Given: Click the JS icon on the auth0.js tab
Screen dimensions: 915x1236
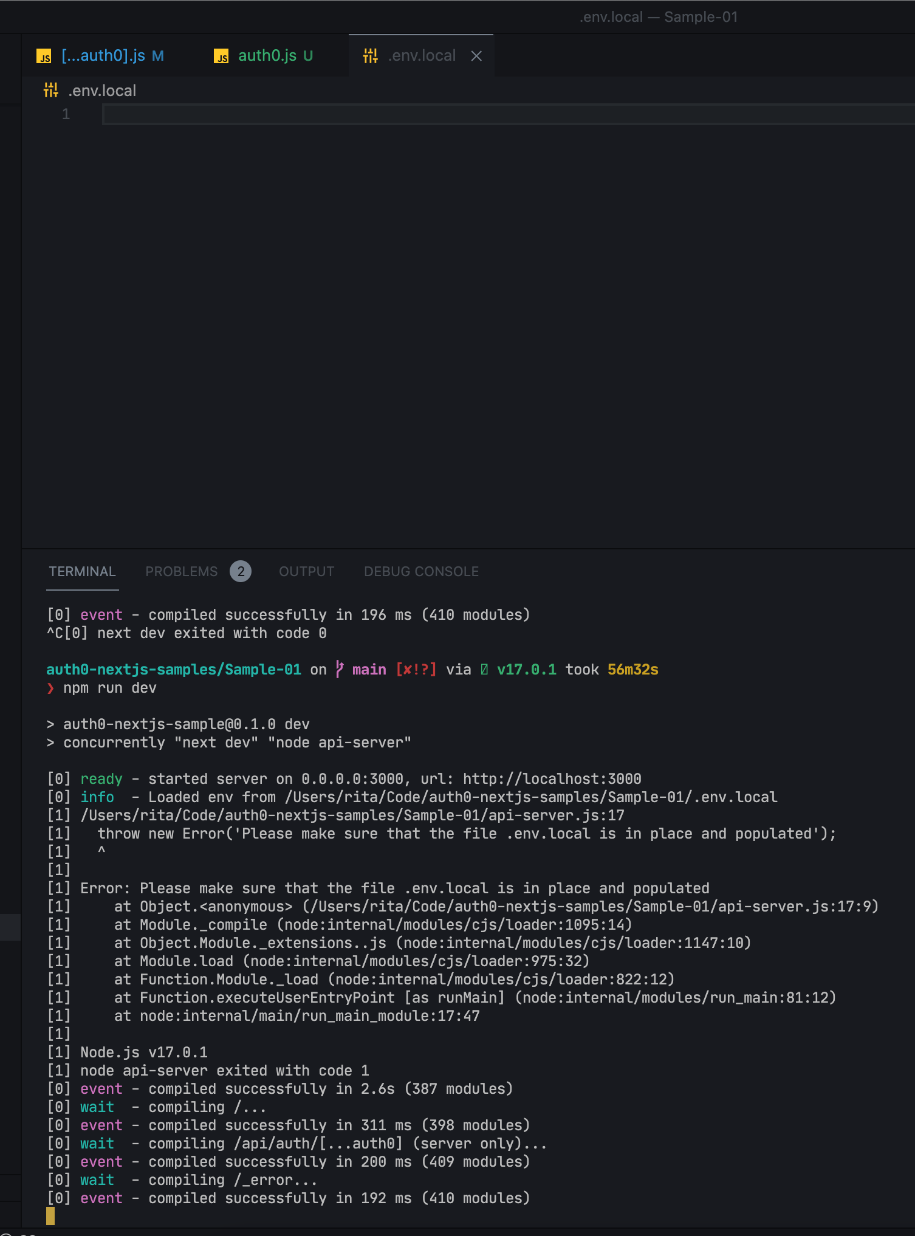Looking at the screenshot, I should point(221,55).
